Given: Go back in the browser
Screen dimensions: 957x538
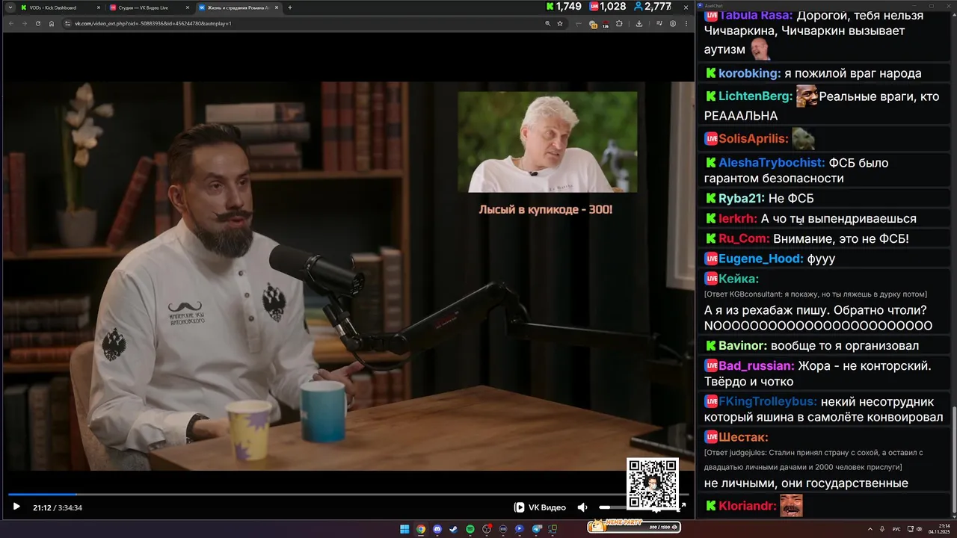Looking at the screenshot, I should [10, 23].
